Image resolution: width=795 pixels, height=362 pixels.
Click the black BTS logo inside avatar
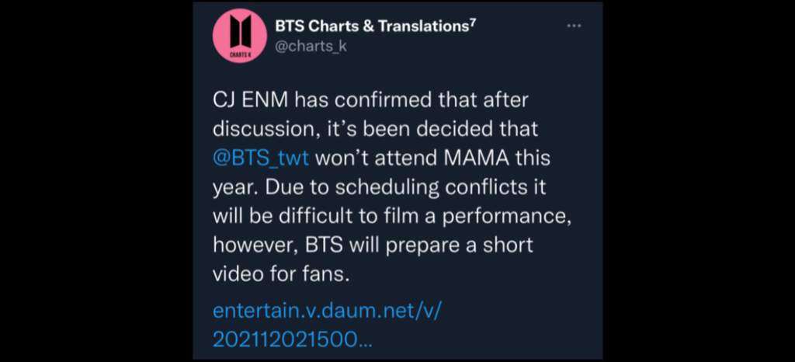(240, 30)
